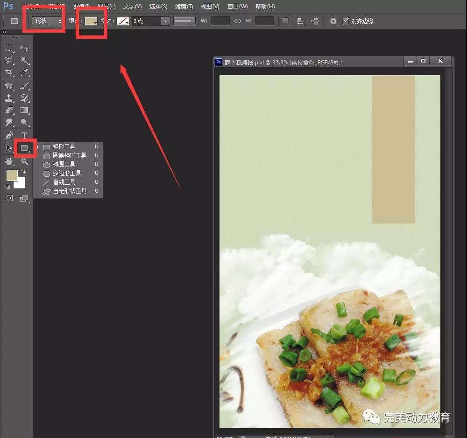This screenshot has width=467, height=438.
Task: Open the 形状 tool mode dropdown
Action: (x=48, y=21)
